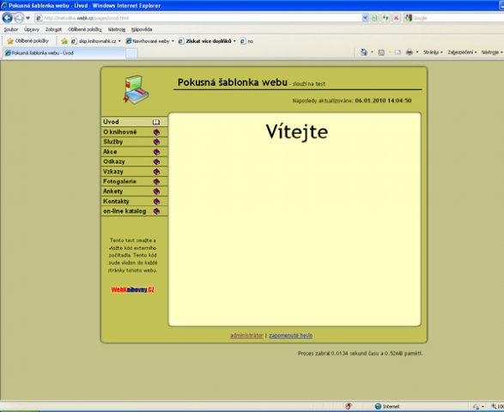This screenshot has width=504, height=412.
Task: Open the address bar dropdown arrow
Action: pos(365,18)
